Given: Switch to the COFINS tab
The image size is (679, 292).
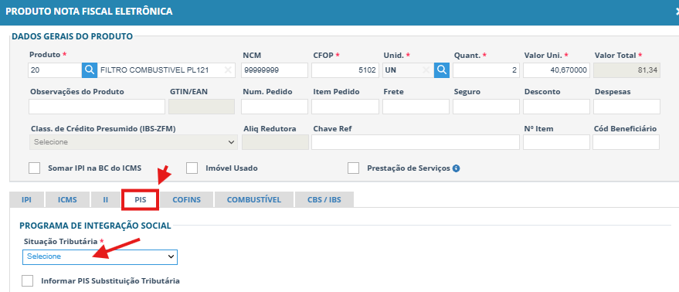Looking at the screenshot, I should 187,200.
